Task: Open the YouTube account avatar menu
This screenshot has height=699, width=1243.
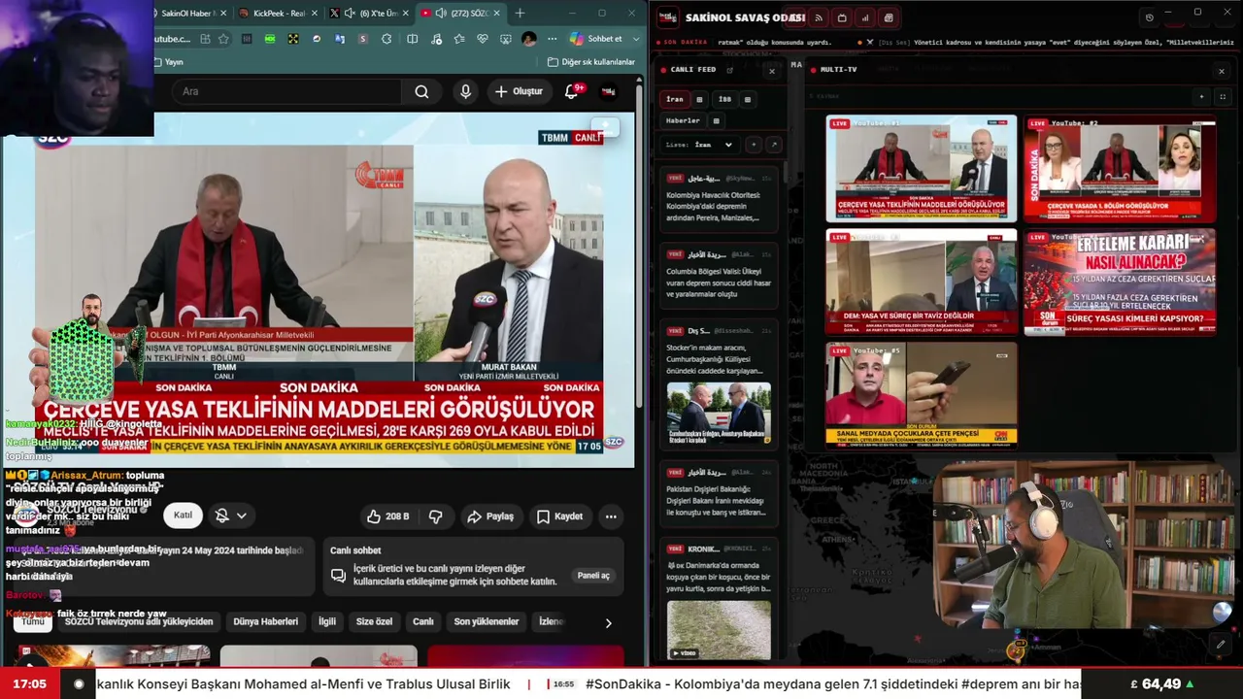Action: click(x=609, y=91)
